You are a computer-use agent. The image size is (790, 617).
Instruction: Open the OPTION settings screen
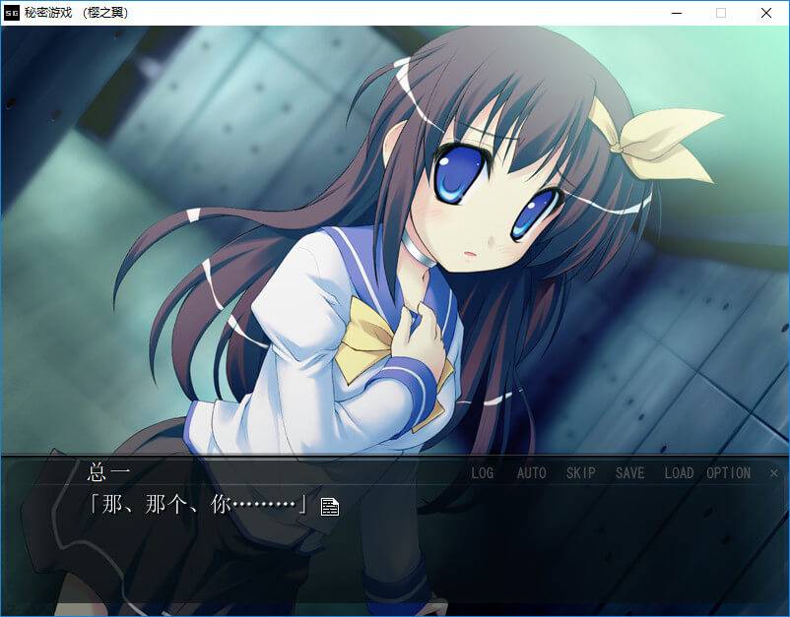coord(728,473)
